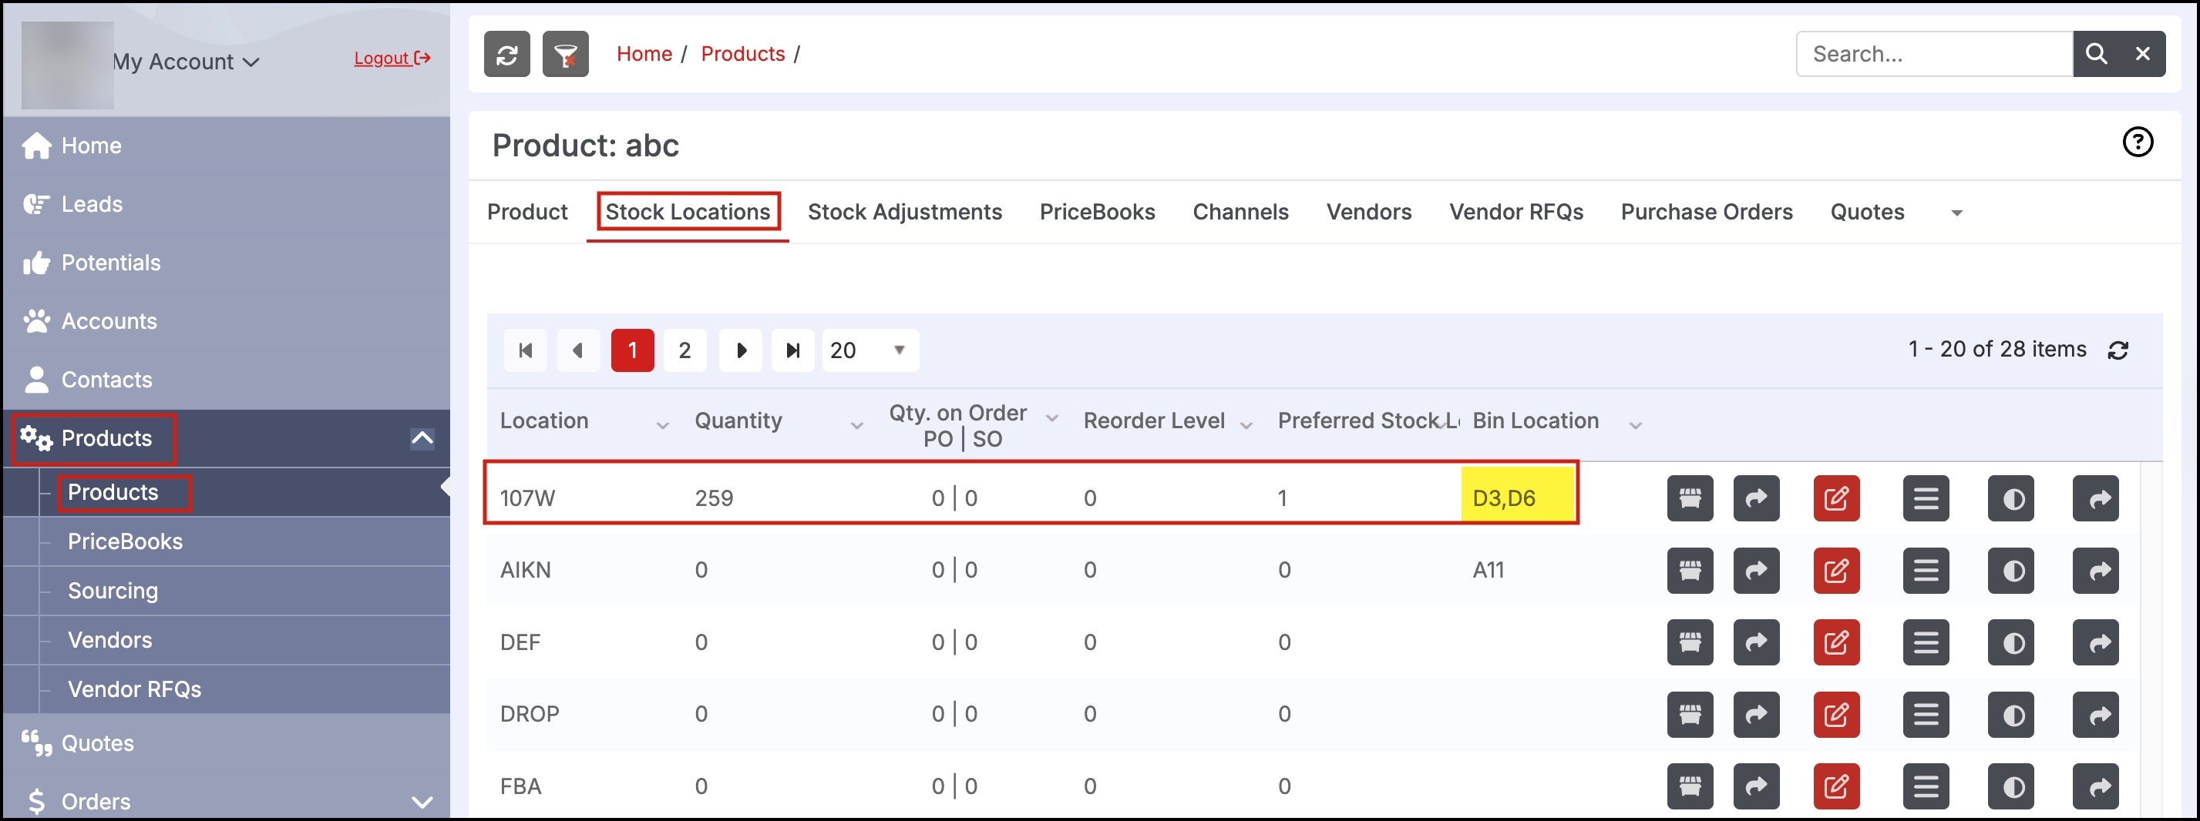Click into the Search text field
Screen dimensions: 2200x821
coord(1933,55)
